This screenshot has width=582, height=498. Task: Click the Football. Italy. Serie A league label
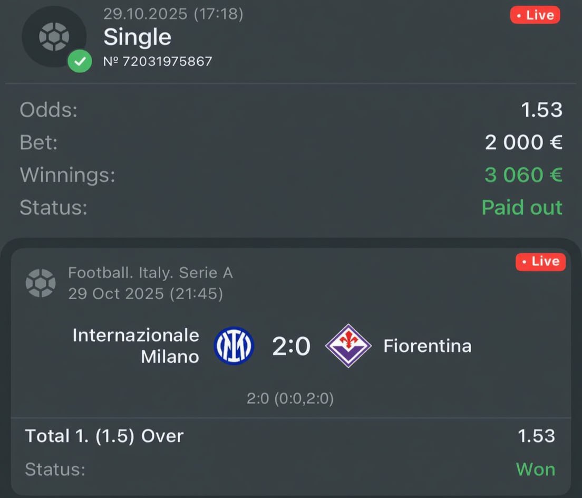(x=150, y=273)
